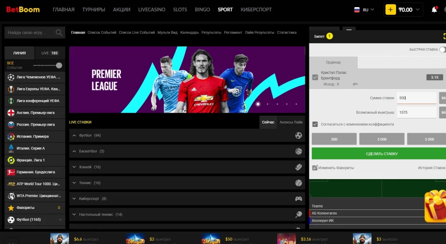The height and width of the screenshot is (244, 446).
Task: Click the gamepad icon in Киберспорт row
Action: click(x=298, y=199)
